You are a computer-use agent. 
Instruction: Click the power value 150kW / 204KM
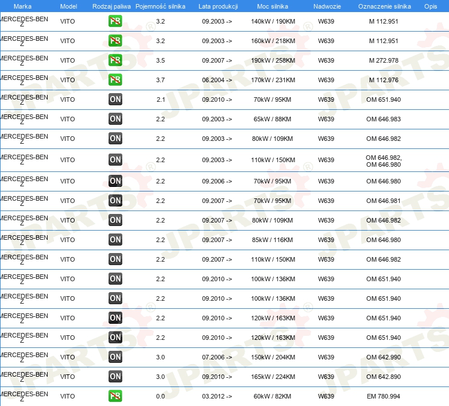click(273, 357)
